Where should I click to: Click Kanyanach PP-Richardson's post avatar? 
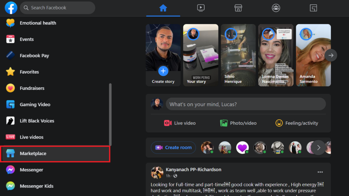coord(157,173)
